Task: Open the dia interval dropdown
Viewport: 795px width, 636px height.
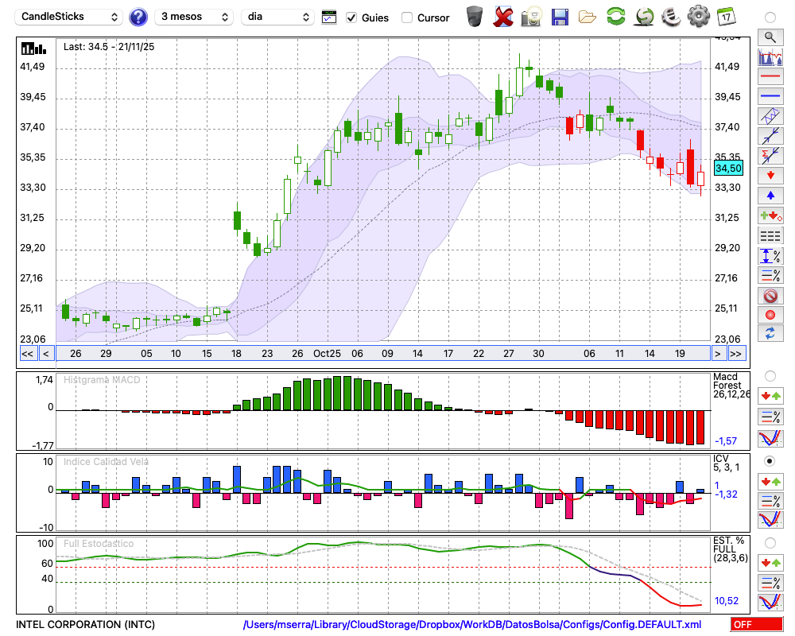Action: [x=277, y=17]
